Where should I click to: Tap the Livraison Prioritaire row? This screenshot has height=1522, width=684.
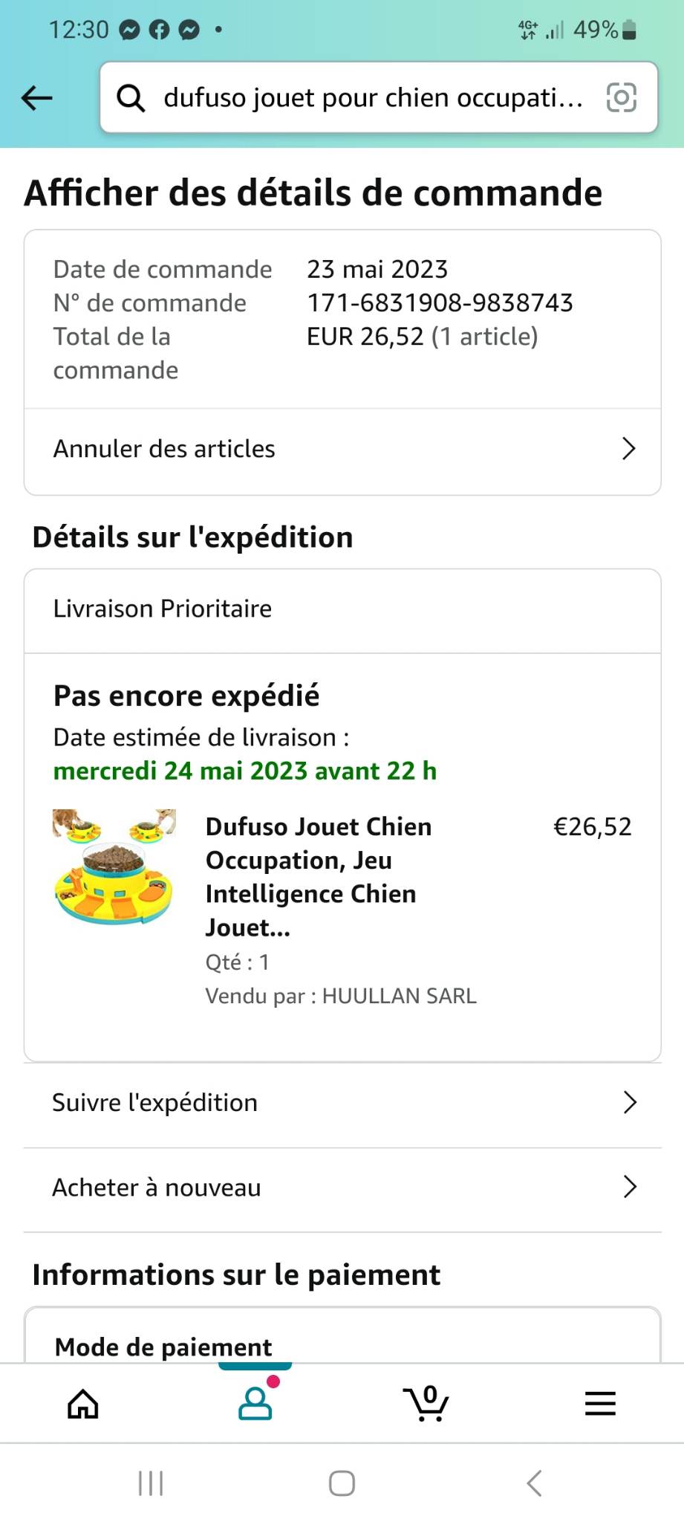click(x=163, y=609)
